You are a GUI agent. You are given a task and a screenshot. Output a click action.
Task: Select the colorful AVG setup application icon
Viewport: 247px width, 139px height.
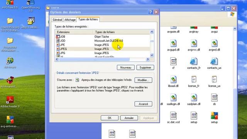coord(214,118)
